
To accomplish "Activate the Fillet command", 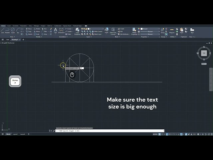I will pos(44,31).
